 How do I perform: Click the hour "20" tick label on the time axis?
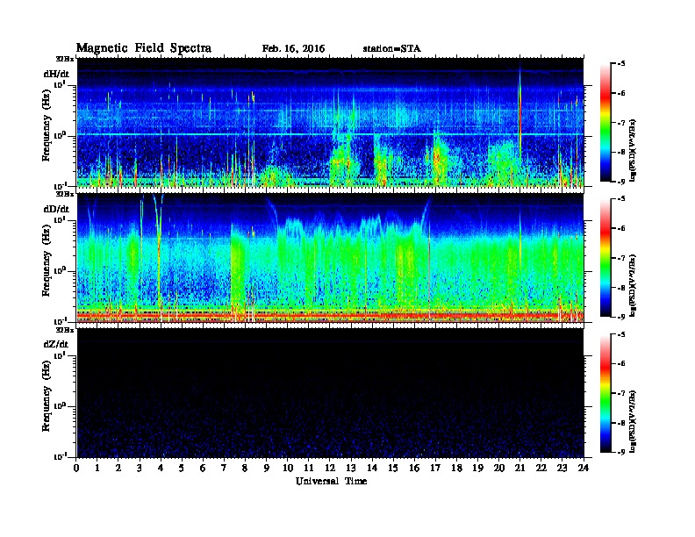click(x=499, y=468)
